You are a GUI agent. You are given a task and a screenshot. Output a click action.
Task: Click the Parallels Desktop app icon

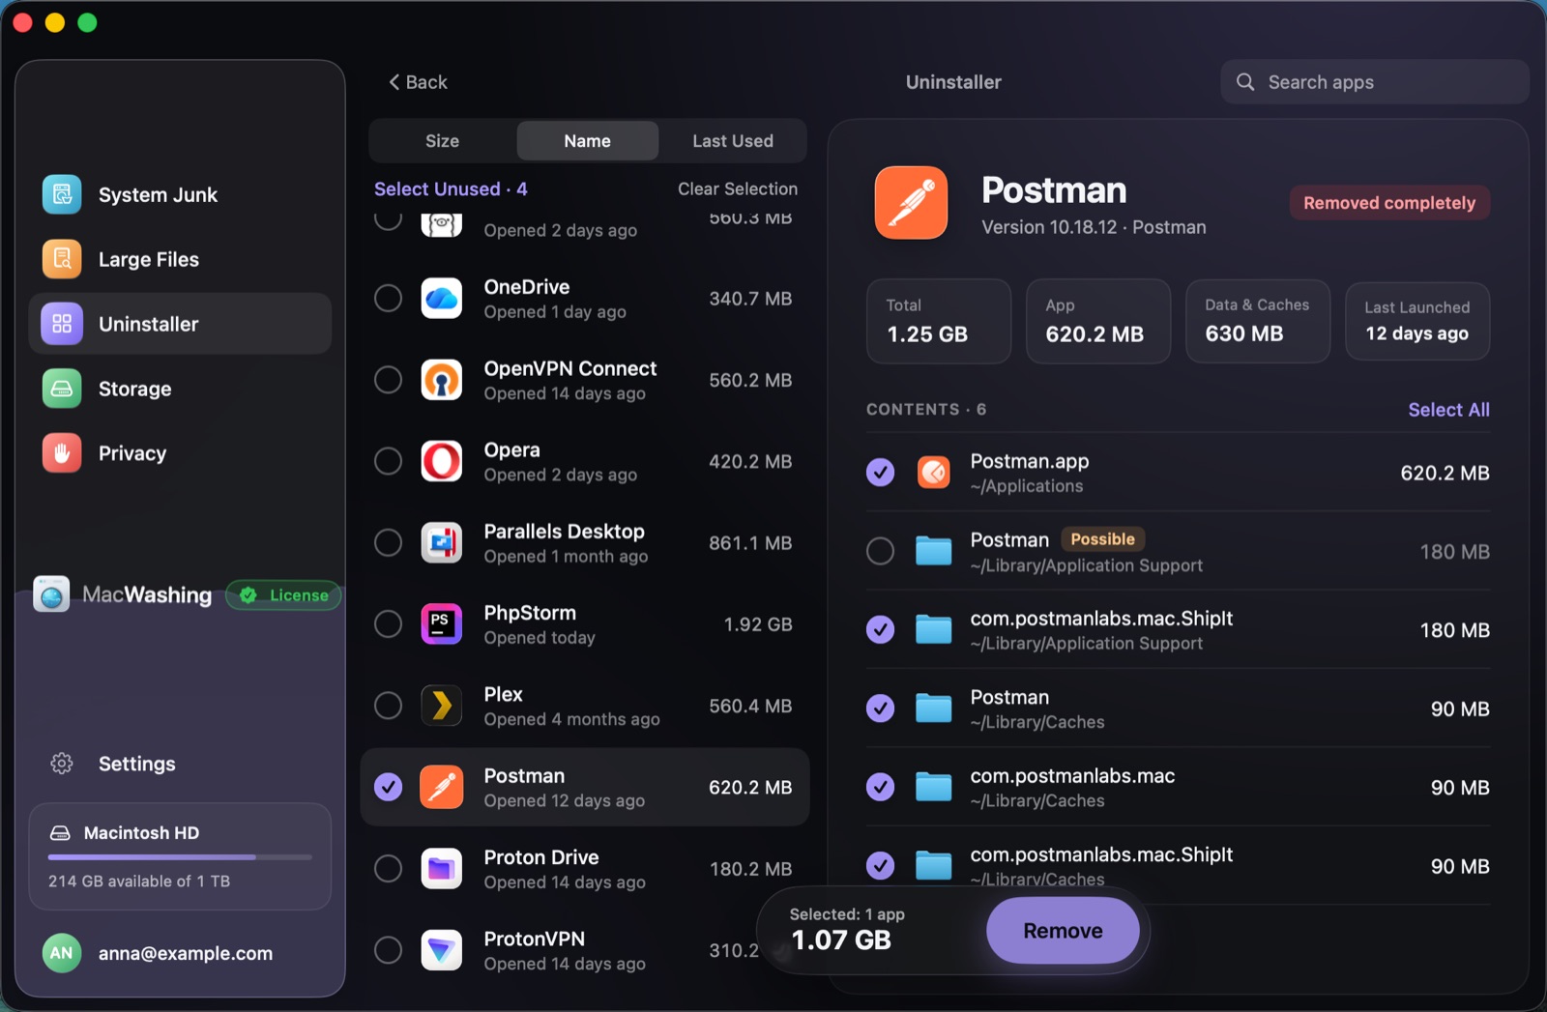(x=442, y=543)
